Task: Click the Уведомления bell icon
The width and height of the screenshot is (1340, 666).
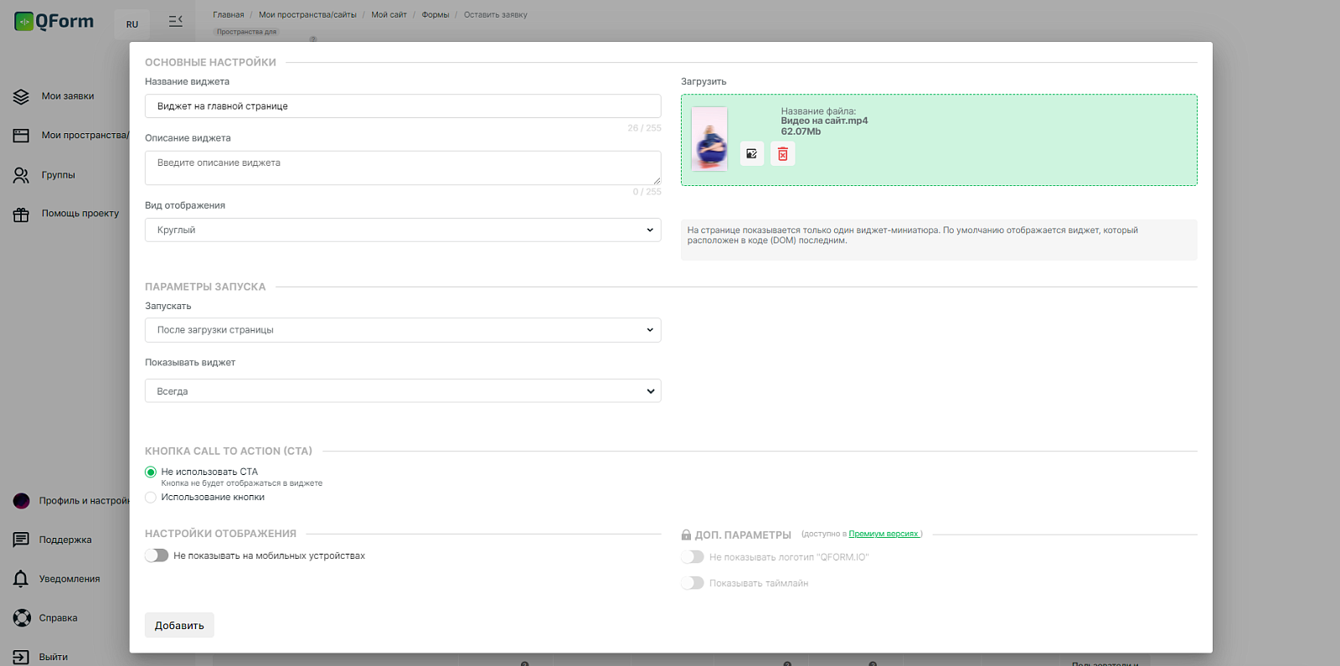Action: pos(21,579)
